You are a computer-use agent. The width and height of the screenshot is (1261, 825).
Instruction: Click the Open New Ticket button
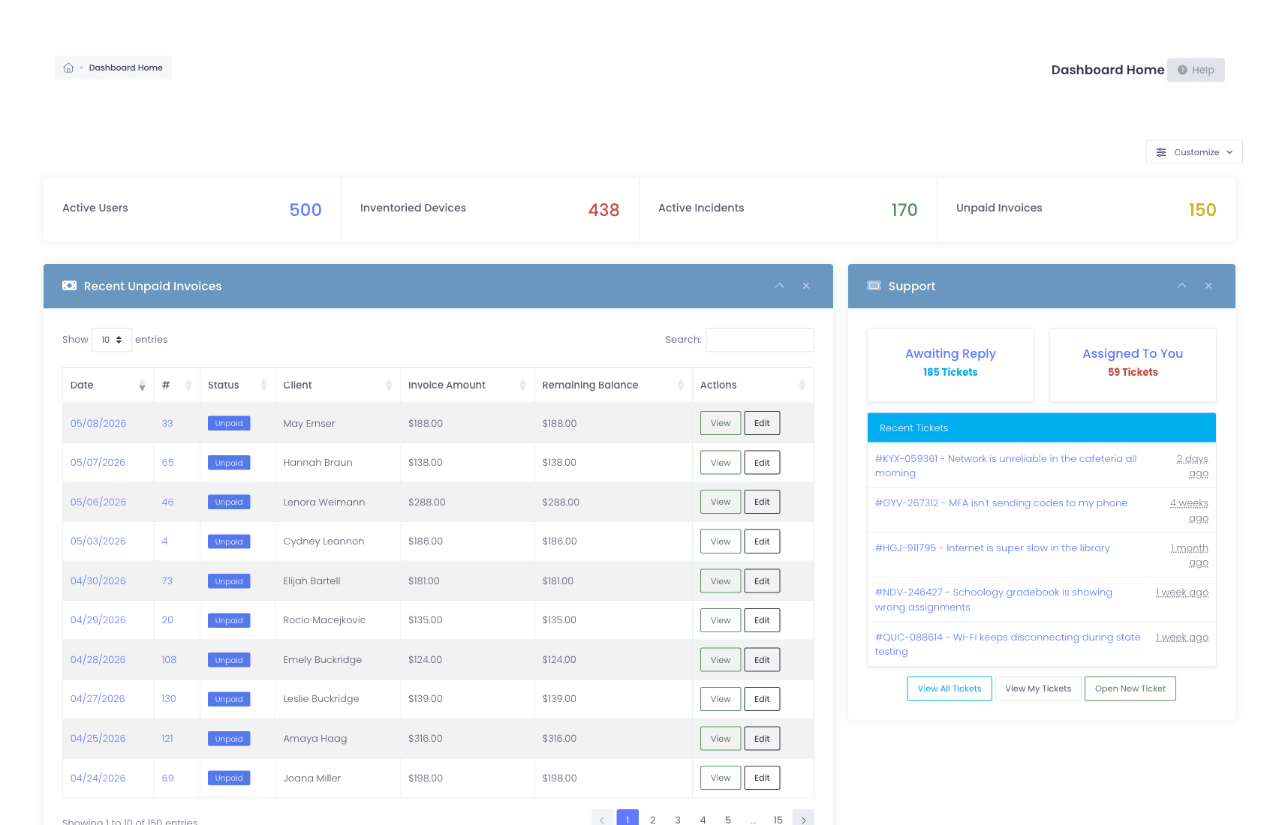(1130, 688)
